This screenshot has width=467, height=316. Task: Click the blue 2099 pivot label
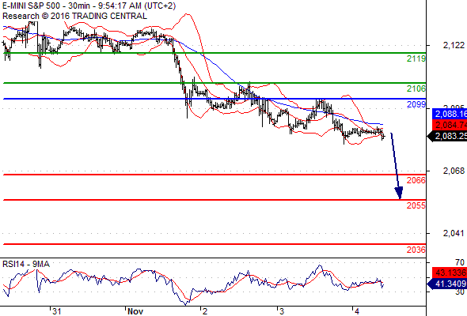(x=416, y=104)
